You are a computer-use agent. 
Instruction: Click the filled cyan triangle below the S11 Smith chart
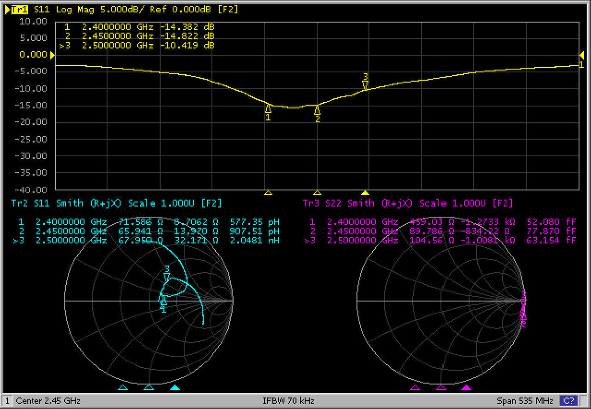click(x=175, y=388)
